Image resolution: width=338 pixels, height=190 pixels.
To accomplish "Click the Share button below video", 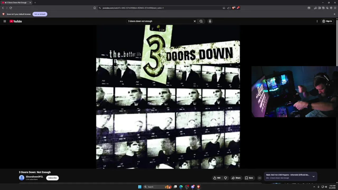I will point(236,178).
